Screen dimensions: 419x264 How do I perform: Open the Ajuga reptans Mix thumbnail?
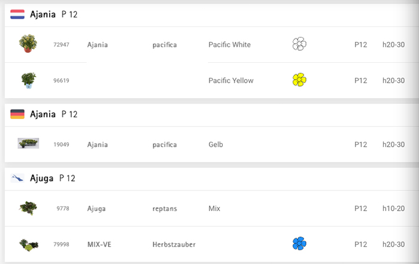[x=28, y=208]
